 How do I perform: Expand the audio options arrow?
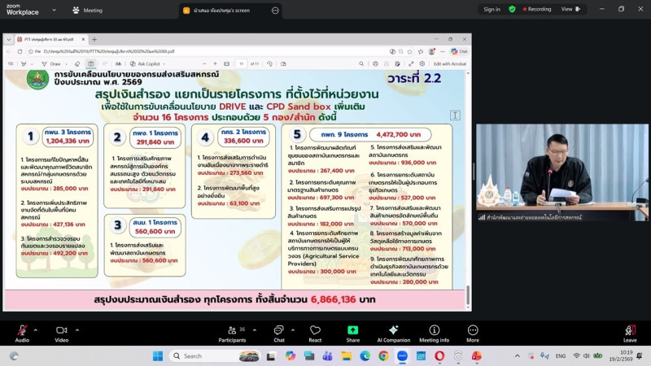pyautogui.click(x=36, y=329)
